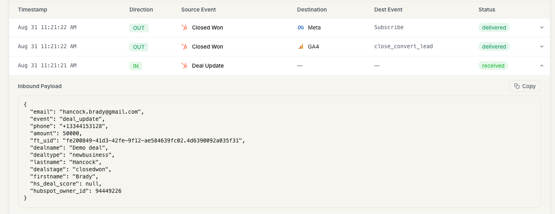Click delivered status in Meta row
555x214 pixels.
[x=494, y=28]
